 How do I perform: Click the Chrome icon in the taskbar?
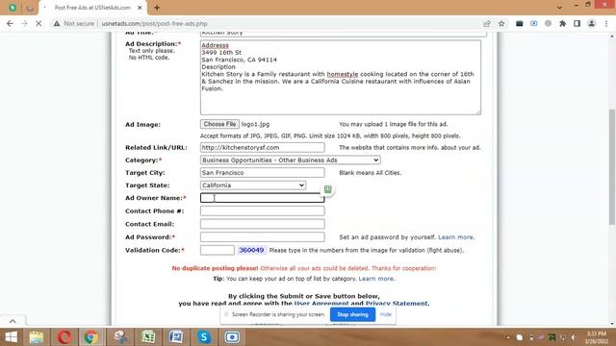tap(91, 337)
